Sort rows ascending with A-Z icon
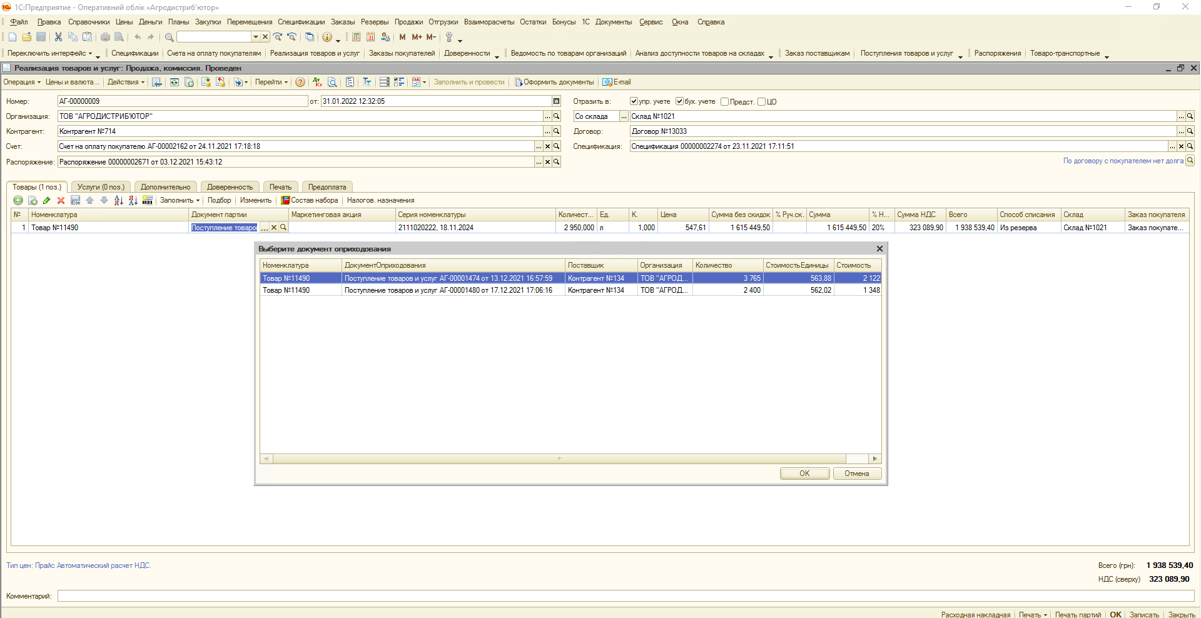 coord(118,200)
